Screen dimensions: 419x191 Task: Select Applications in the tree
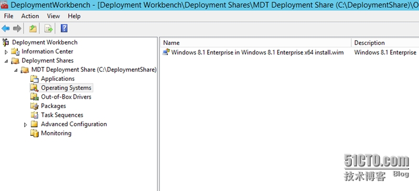(x=58, y=79)
